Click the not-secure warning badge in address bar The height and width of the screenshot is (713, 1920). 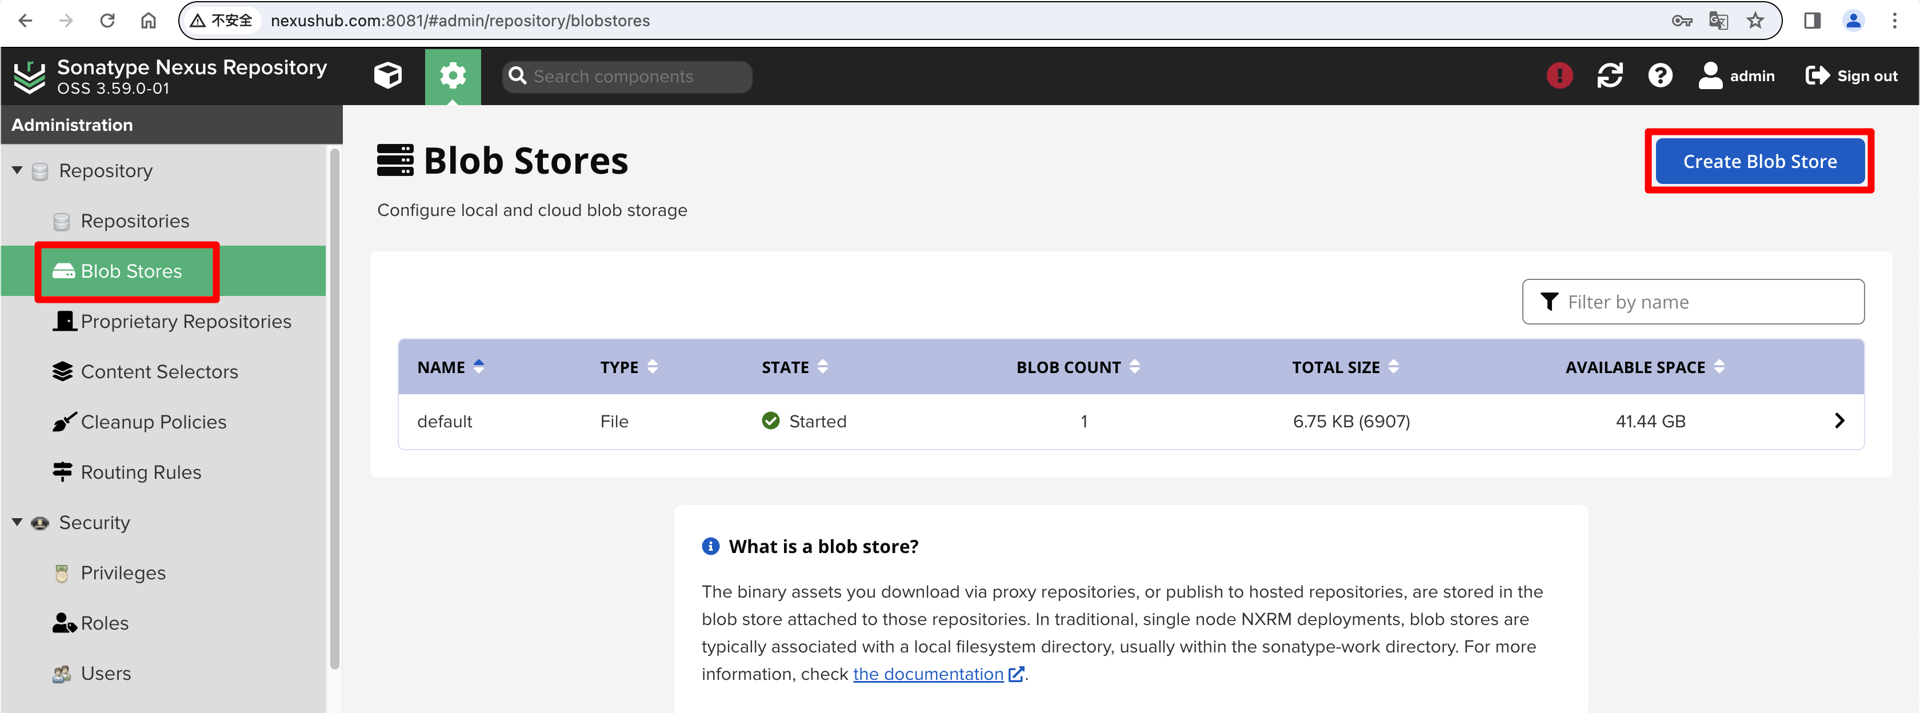(x=221, y=21)
